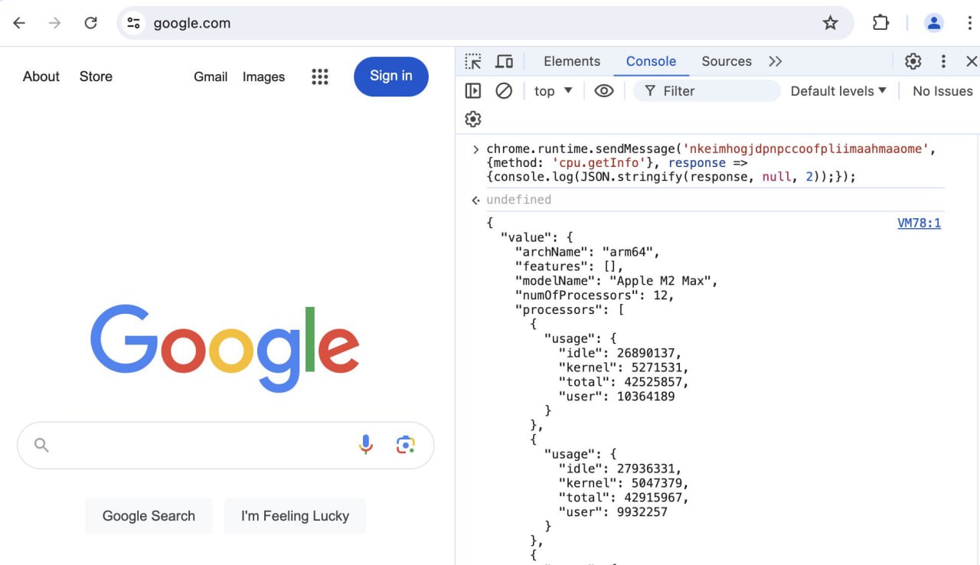This screenshot has width=980, height=565.
Task: Open Google Lens image search icon
Action: (406, 445)
